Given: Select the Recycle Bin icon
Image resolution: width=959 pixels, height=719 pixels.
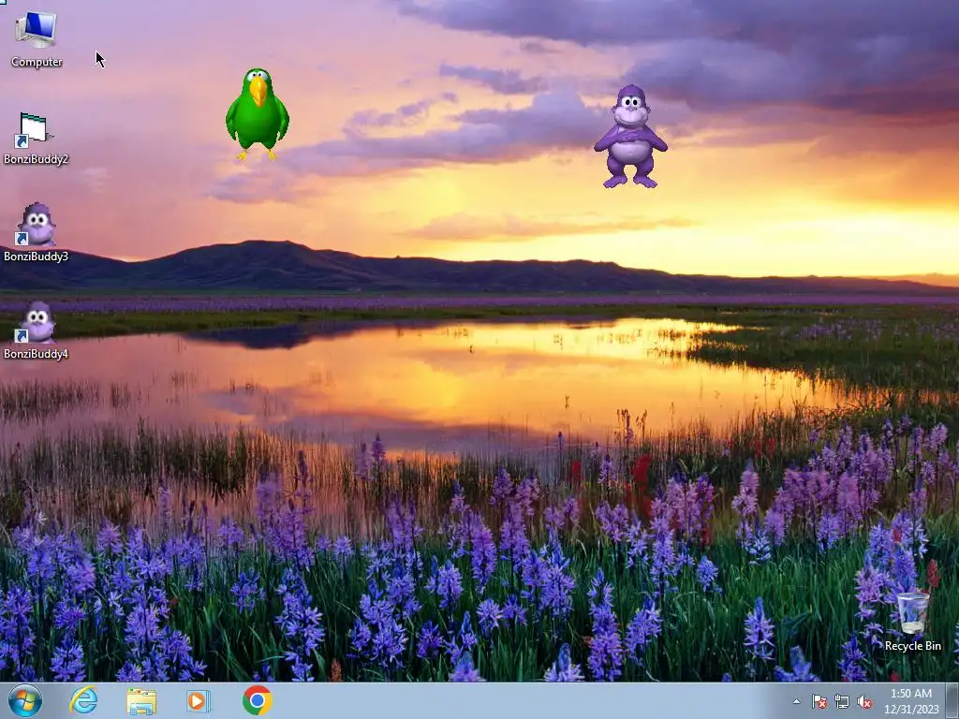Looking at the screenshot, I should (x=912, y=622).
